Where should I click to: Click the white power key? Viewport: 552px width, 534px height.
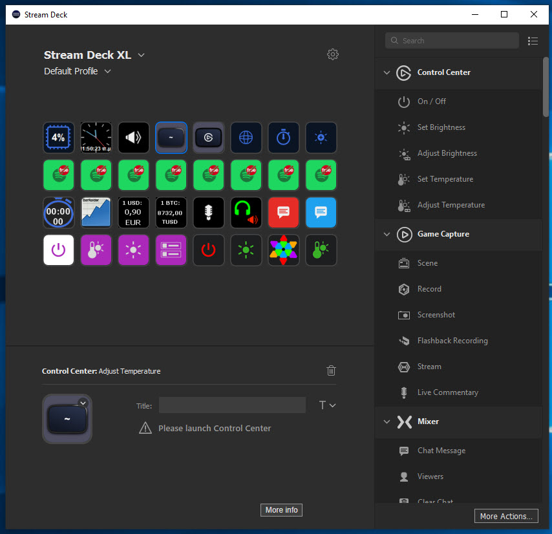[58, 250]
